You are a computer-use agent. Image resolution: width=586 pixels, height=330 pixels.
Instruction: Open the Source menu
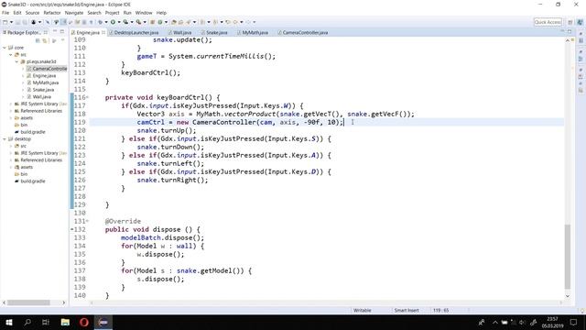click(x=32, y=13)
